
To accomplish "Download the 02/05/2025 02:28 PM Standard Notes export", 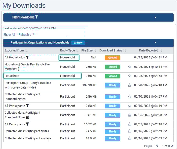I will (x=129, y=115).
